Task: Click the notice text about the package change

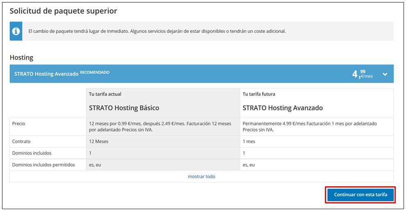Action: point(157,31)
